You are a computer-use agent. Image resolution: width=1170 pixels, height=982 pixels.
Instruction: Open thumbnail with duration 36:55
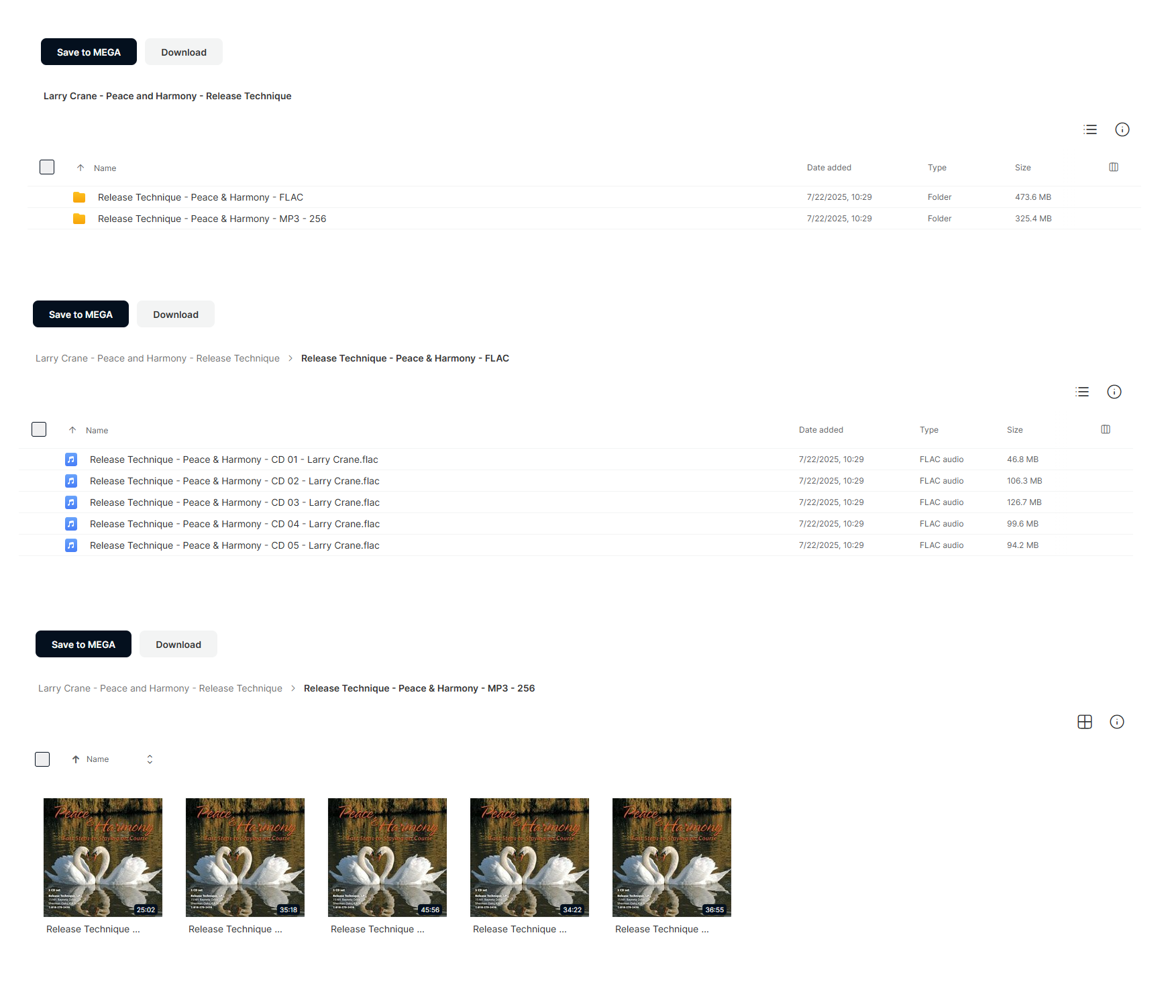(672, 857)
